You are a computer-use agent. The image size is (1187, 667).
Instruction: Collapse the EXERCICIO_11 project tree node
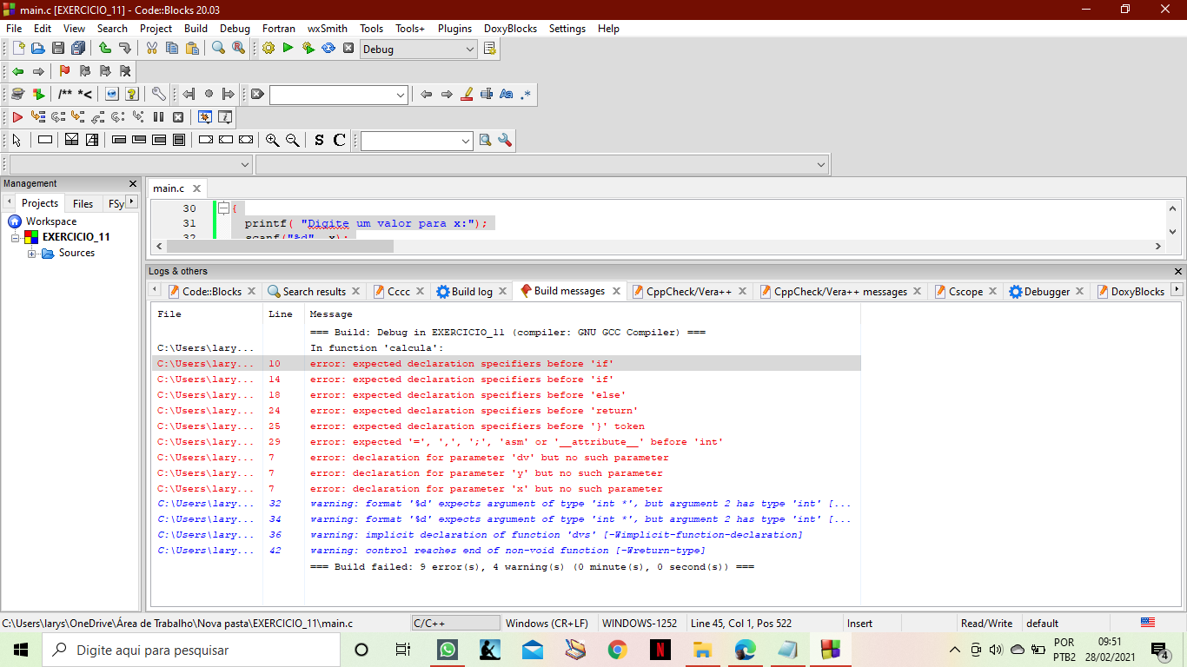point(16,237)
